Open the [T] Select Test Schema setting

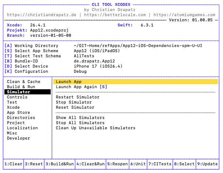pyautogui.click(x=33, y=56)
